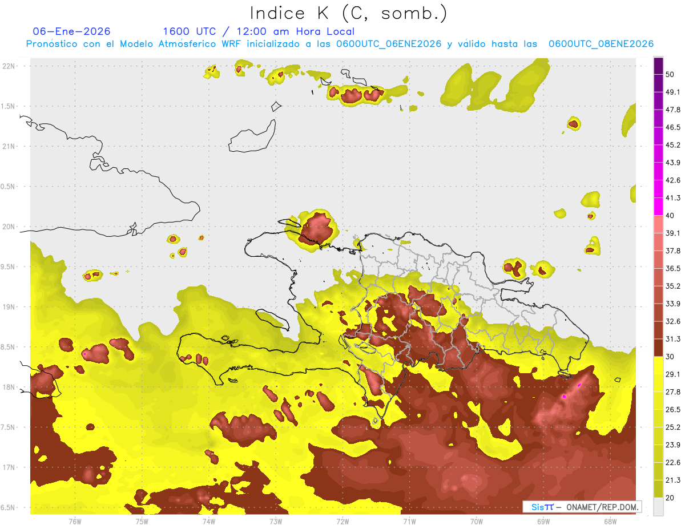This screenshot has height=529, width=685.
Task: Click the 06-Ene-2026 date label
Action: coord(72,31)
